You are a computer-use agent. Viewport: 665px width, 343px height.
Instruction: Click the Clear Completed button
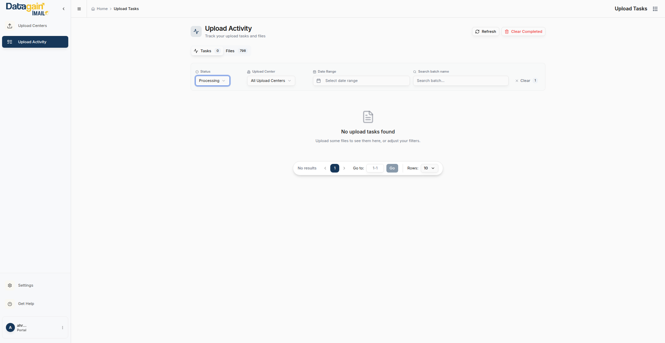click(523, 31)
